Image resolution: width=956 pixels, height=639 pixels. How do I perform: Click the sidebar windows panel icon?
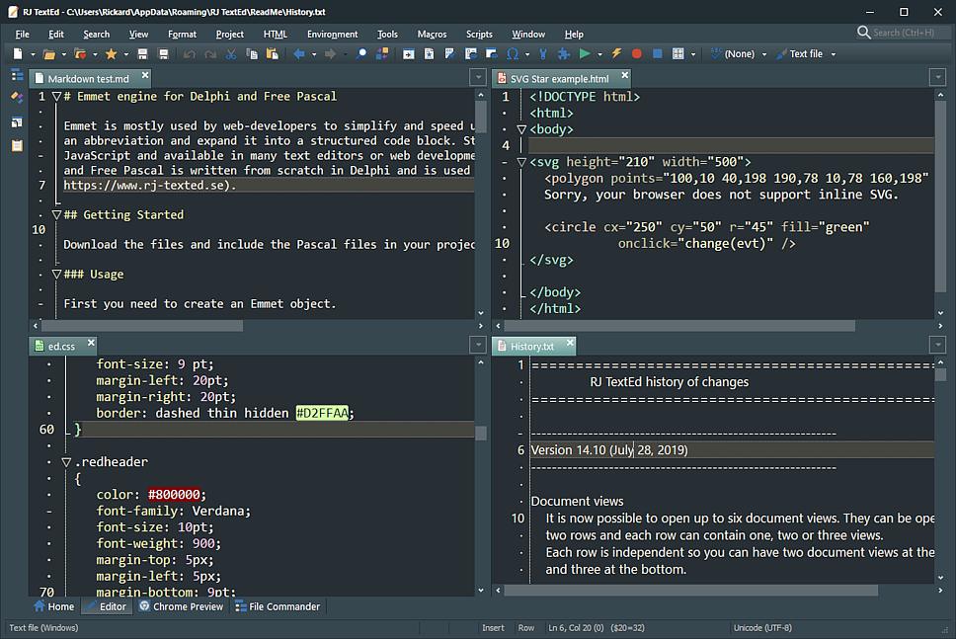pos(17,121)
